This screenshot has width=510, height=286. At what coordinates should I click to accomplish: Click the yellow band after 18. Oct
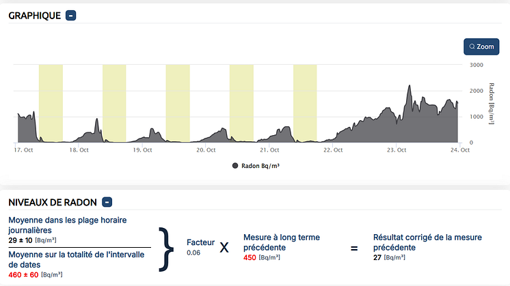(114, 102)
